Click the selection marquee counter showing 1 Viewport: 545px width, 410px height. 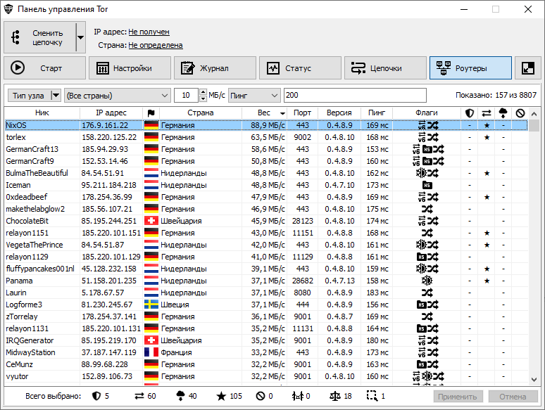coord(376,396)
